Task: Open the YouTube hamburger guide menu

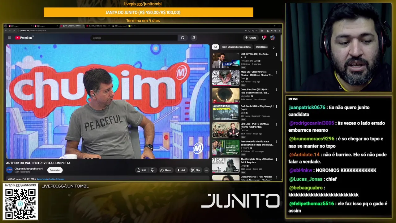Action: 9,38
